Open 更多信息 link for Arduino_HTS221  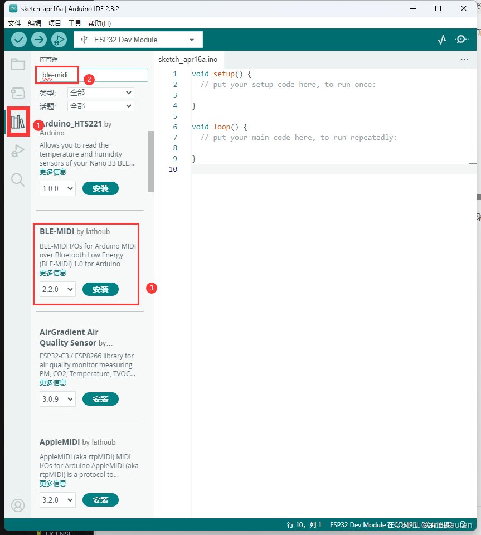(x=53, y=172)
